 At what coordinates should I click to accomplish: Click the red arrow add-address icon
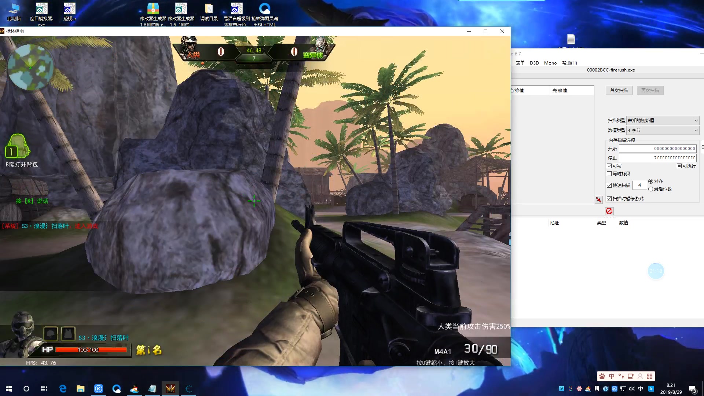click(x=598, y=199)
